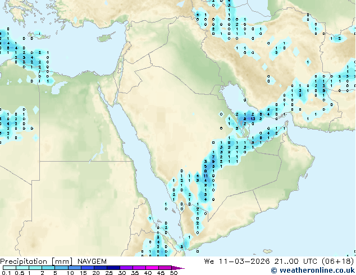
Task: Select the 5–10 mm legend color box
Action: pos(61,268)
